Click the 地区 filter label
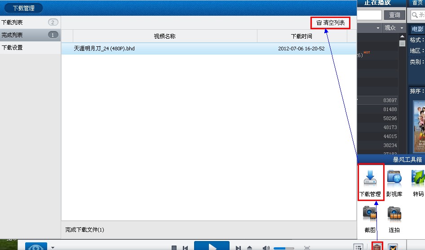This screenshot has width=425, height=250. coord(417,51)
